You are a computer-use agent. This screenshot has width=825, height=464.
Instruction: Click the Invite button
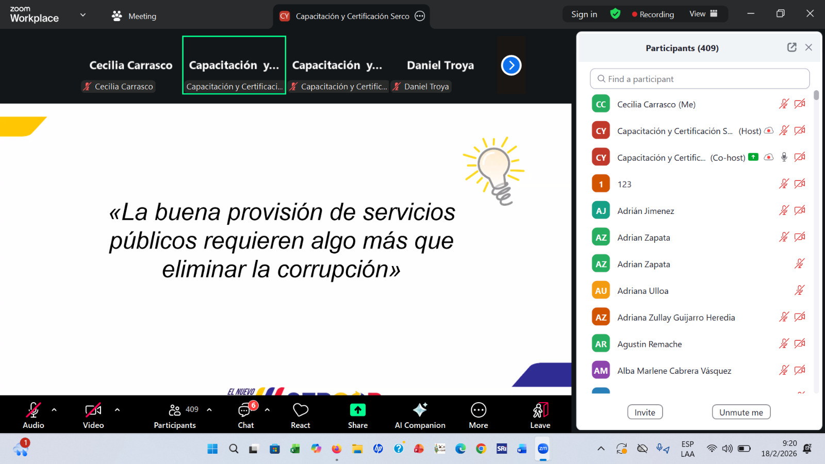[645, 412]
